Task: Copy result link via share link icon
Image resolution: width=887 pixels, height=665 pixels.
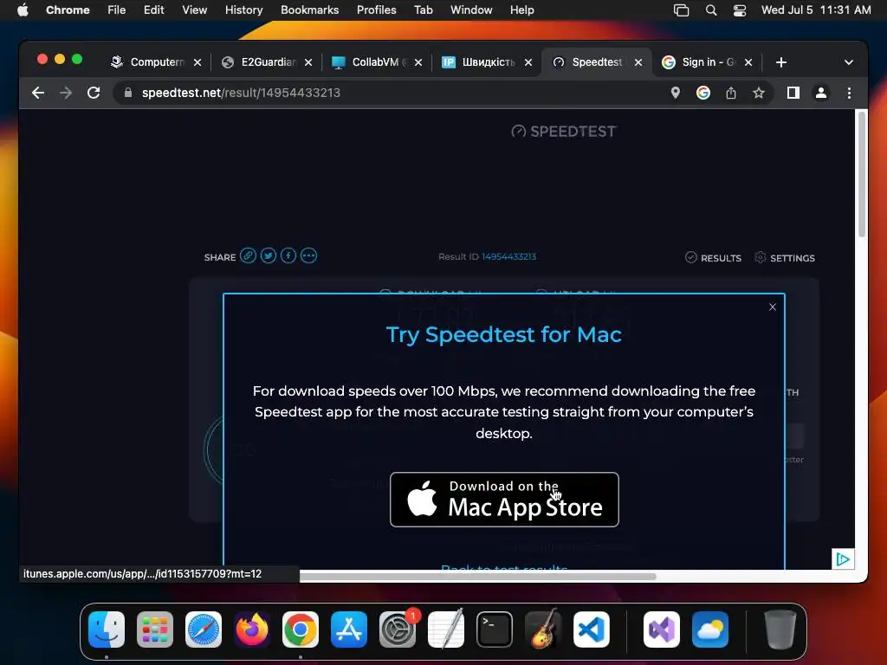Action: coord(248,255)
